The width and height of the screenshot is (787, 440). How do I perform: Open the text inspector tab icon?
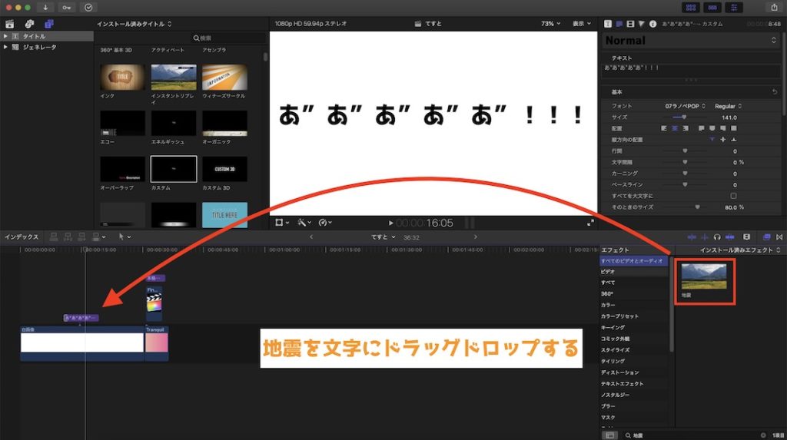(x=608, y=24)
